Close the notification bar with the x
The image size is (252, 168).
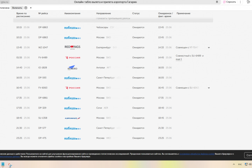[x=31, y=8]
